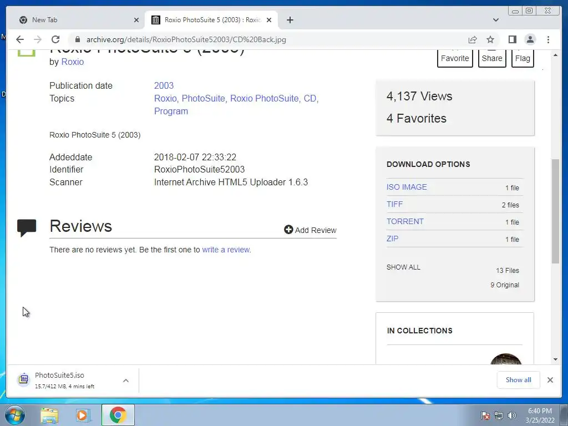Viewport: 568px width, 426px height.
Task: Follow the write a review link
Action: point(226,250)
